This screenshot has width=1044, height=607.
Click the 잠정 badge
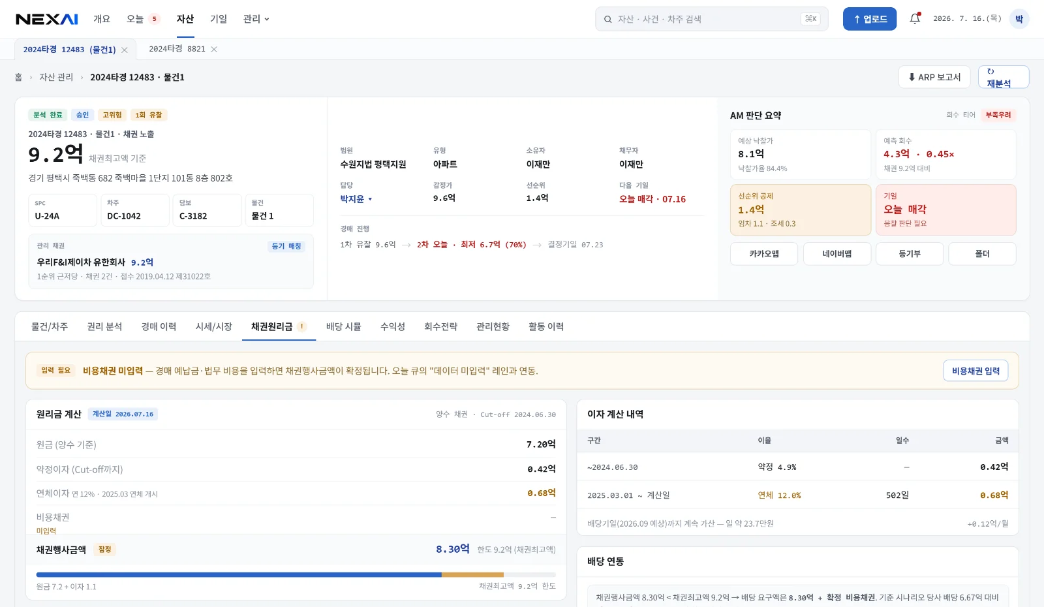(x=104, y=550)
